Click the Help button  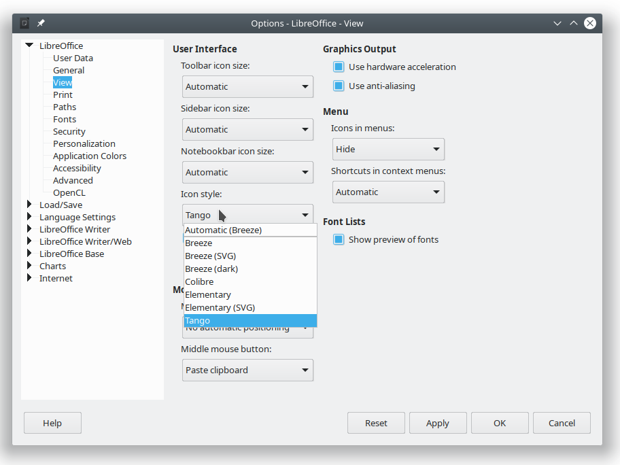pos(52,423)
